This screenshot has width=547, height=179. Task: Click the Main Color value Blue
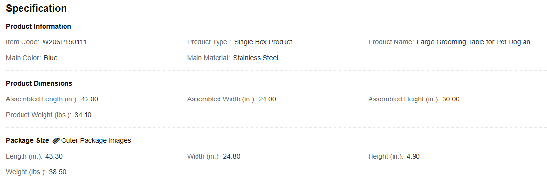[x=50, y=58]
